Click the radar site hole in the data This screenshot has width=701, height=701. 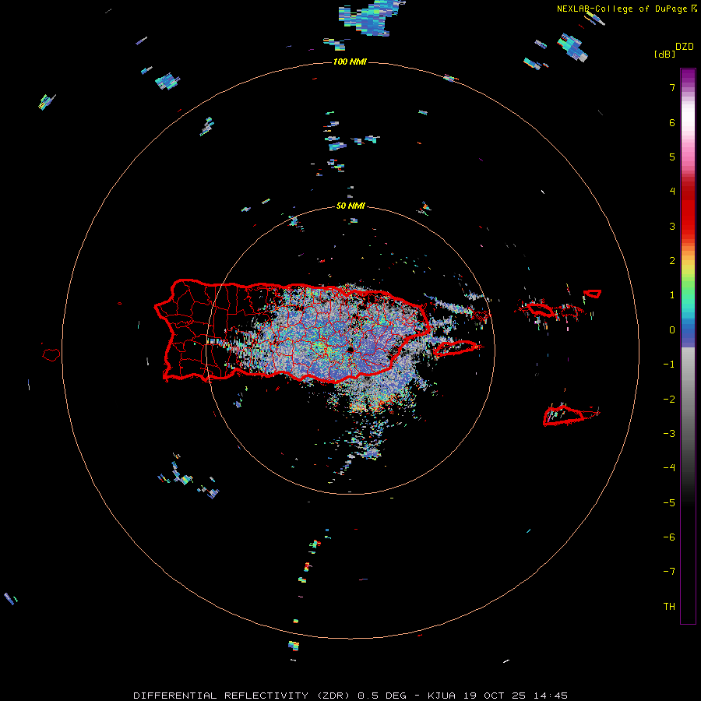pos(350,350)
